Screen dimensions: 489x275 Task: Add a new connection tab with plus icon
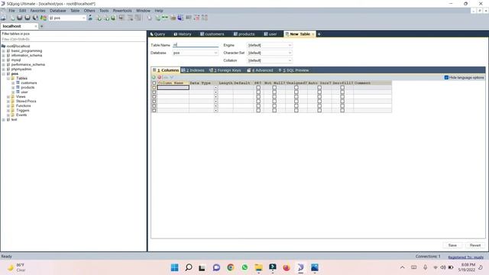[41, 26]
